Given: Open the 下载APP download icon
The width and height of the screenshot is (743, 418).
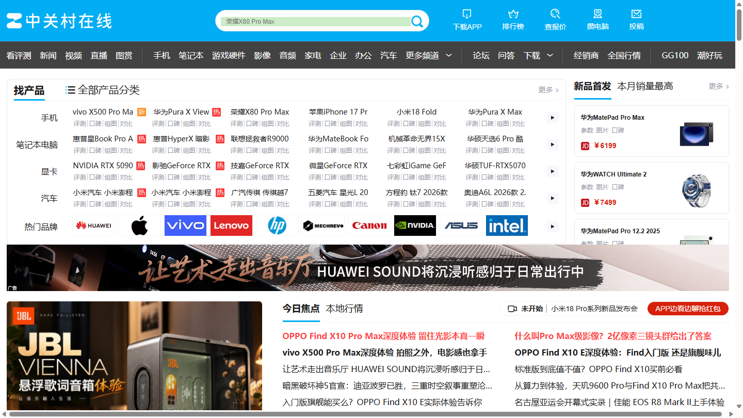Looking at the screenshot, I should 467,14.
